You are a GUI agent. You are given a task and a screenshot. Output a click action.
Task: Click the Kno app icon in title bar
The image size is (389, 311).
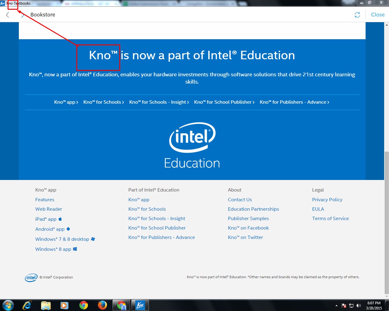2,3
